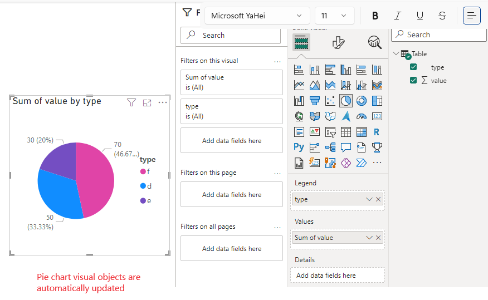488x300 pixels.
Task: Choose the gauge visual
Action: [x=361, y=116]
